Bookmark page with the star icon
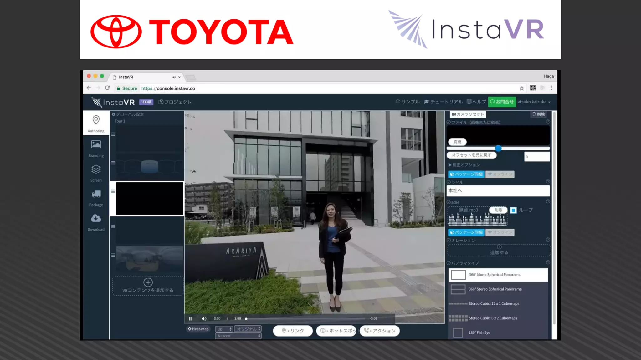 (x=522, y=88)
